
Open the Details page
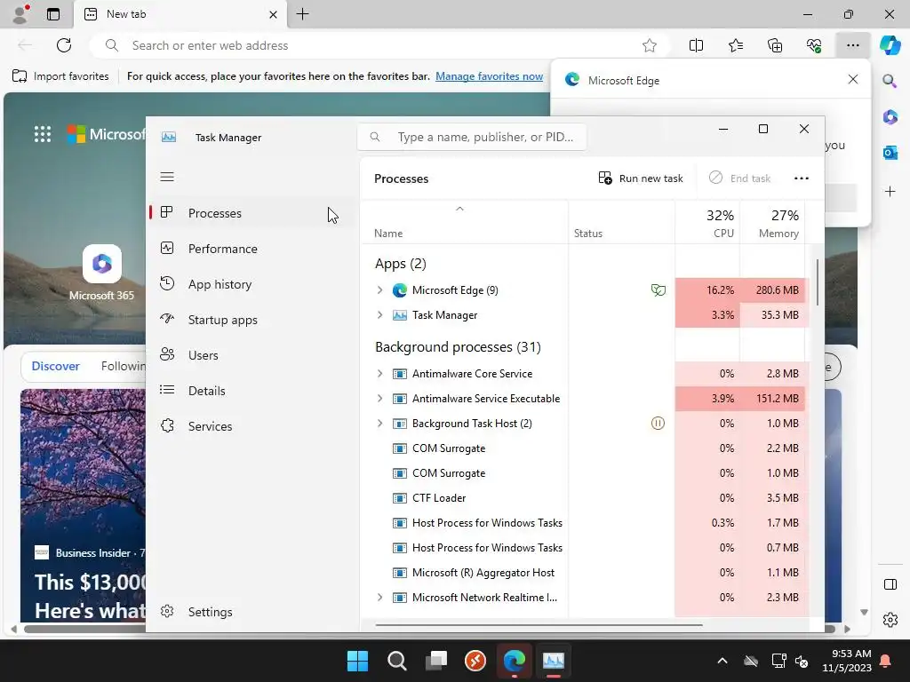(x=252, y=391)
